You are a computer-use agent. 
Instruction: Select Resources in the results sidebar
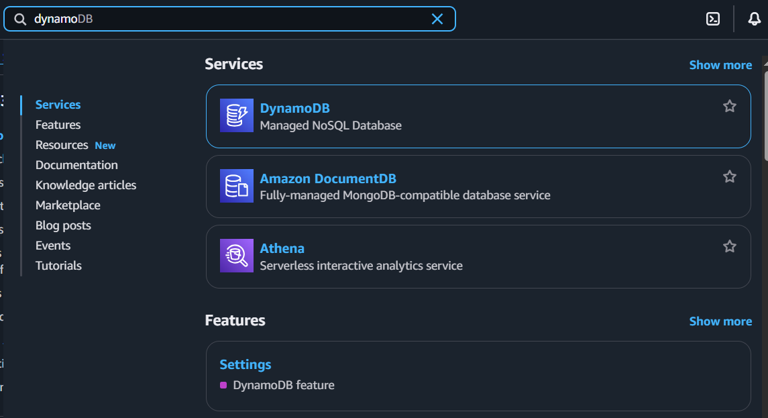tap(62, 145)
